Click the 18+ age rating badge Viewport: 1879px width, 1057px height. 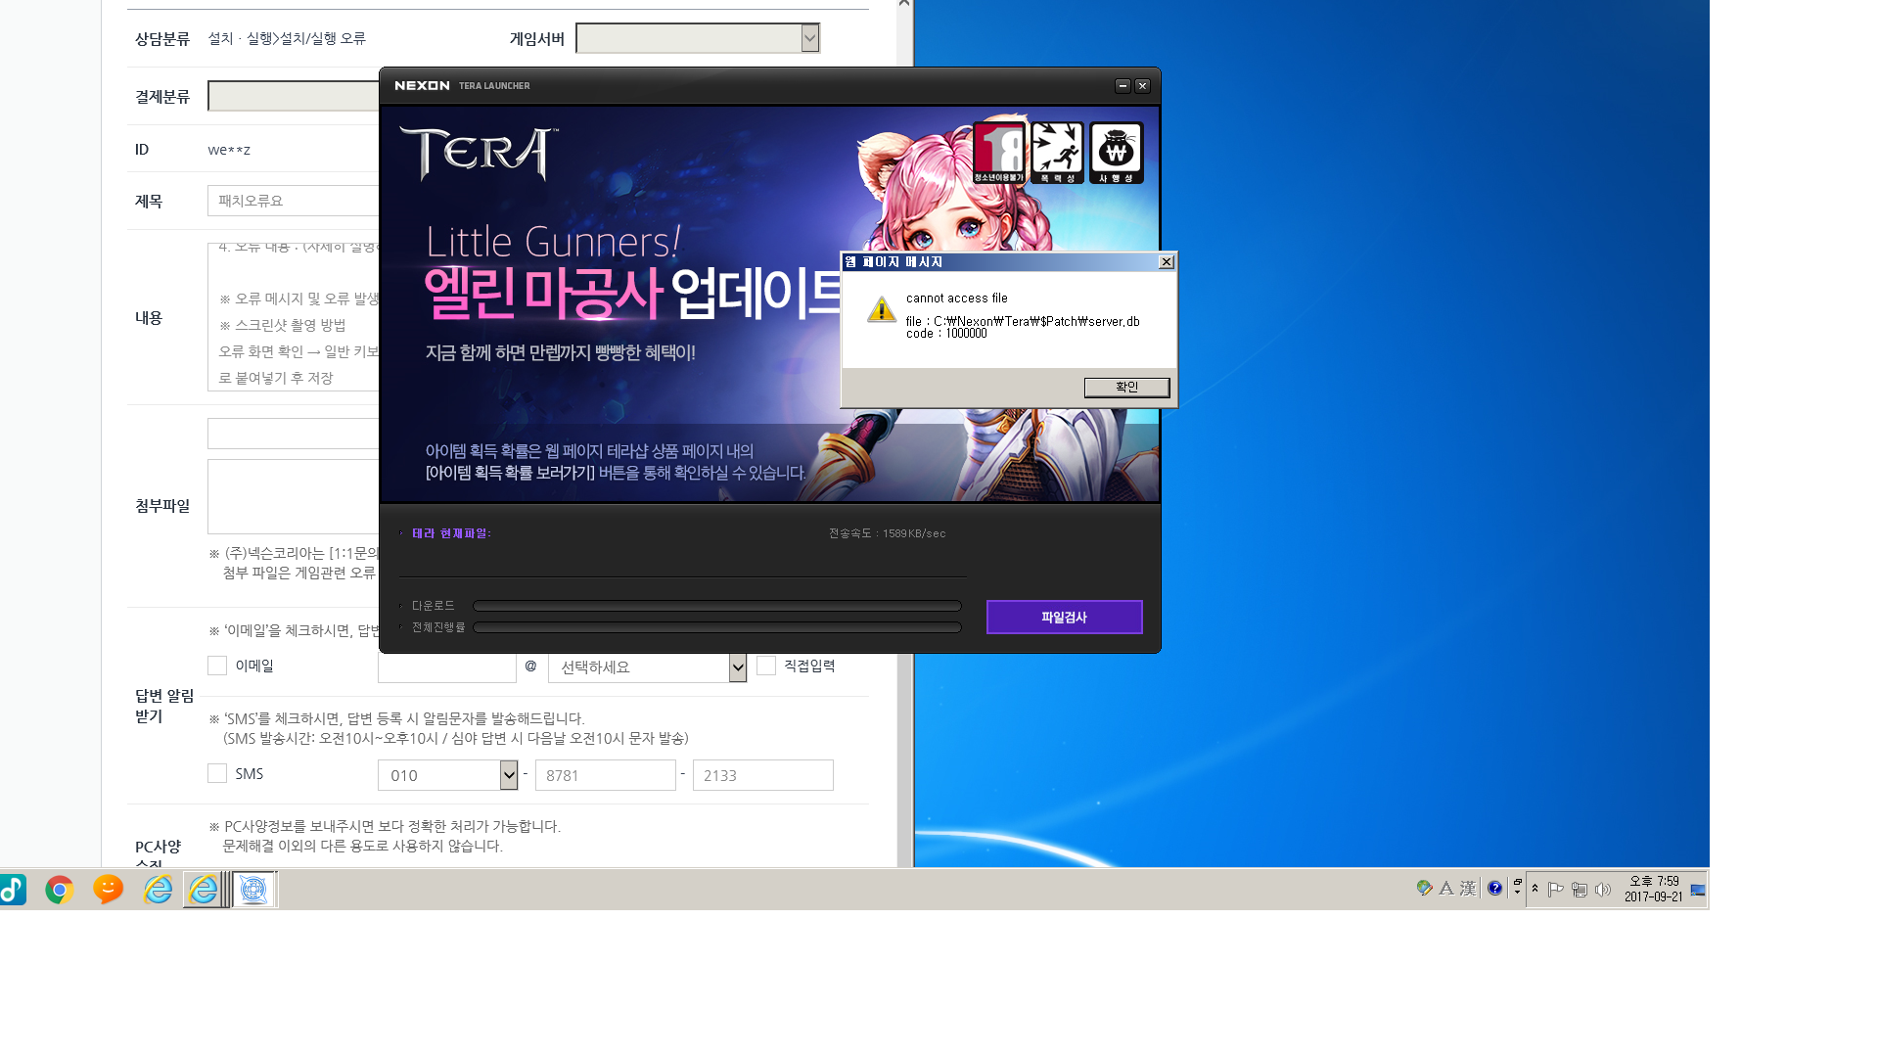998,152
